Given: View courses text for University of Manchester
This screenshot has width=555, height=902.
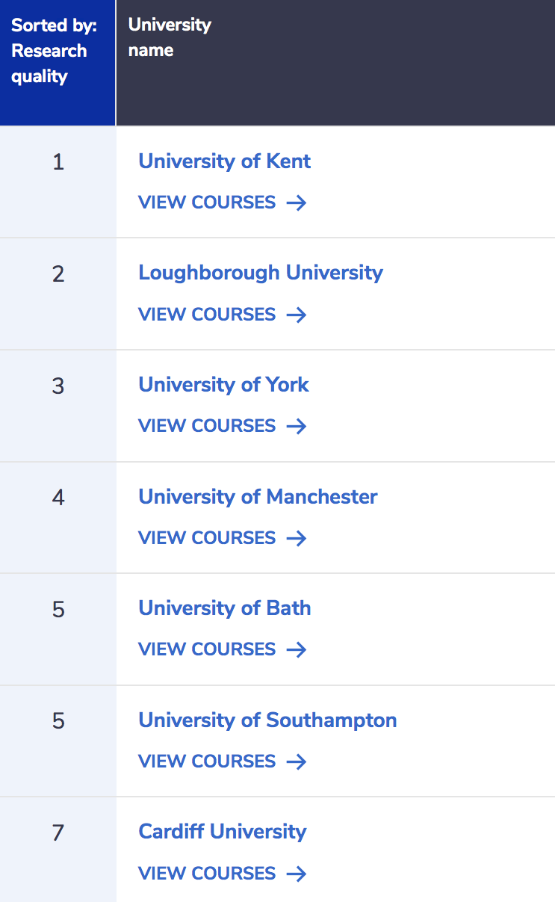Looking at the screenshot, I should click(207, 538).
